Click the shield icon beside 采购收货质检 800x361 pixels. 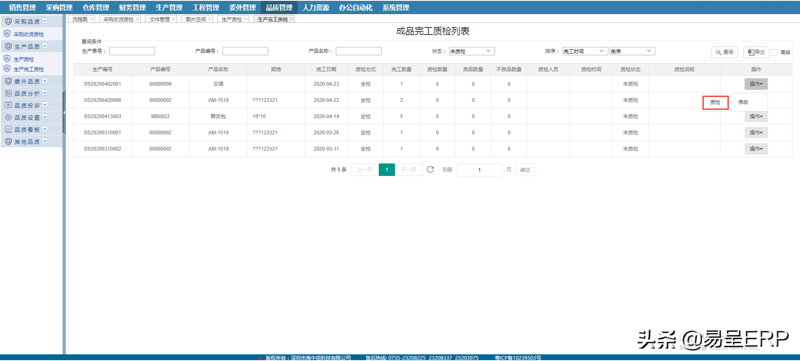pos(7,34)
